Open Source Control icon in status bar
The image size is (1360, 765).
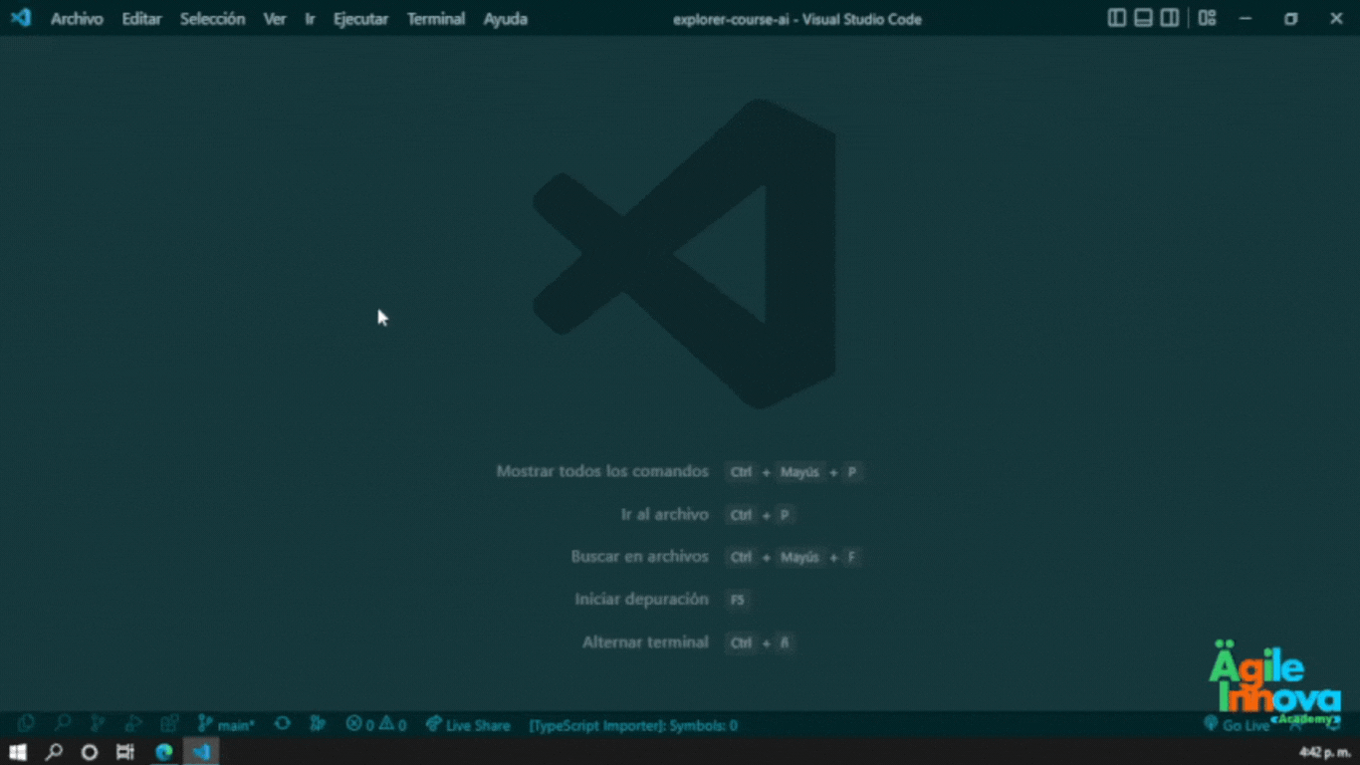[x=98, y=724]
